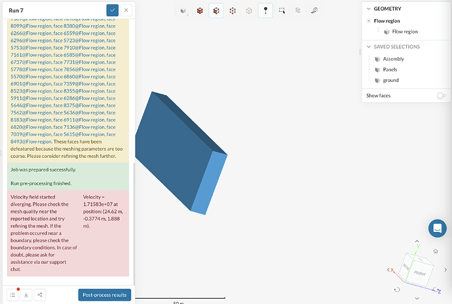Click the Assembly selection icon
This screenshot has height=304, width=452.
[377, 59]
